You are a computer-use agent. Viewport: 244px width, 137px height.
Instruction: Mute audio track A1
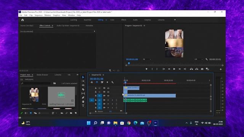(108, 100)
